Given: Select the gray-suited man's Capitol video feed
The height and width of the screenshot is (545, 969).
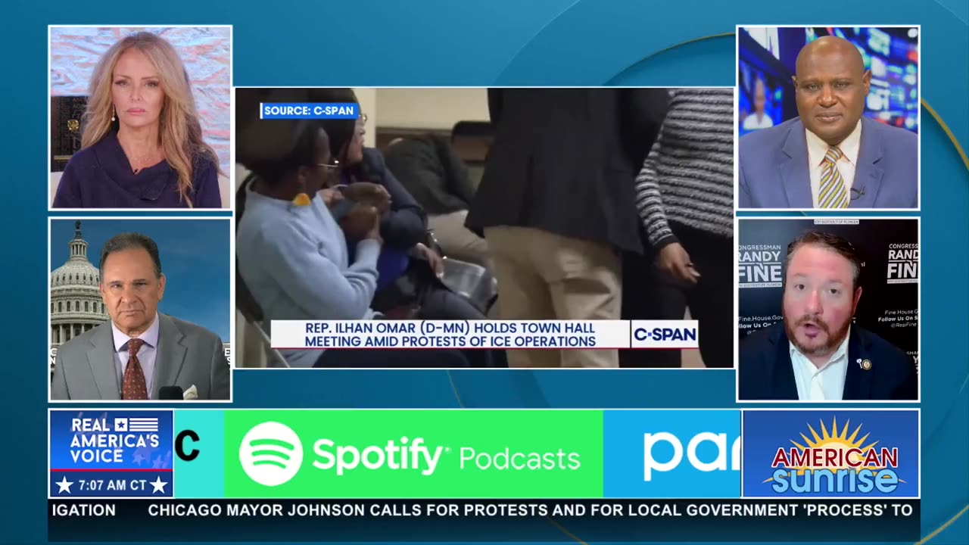Looking at the screenshot, I should (x=140, y=310).
